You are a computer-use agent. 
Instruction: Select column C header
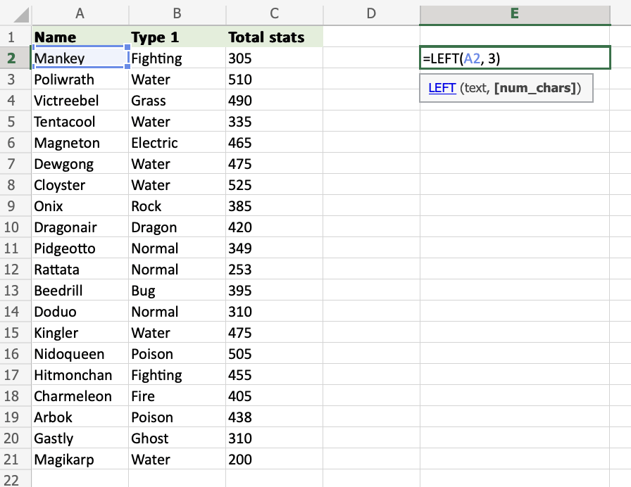274,13
